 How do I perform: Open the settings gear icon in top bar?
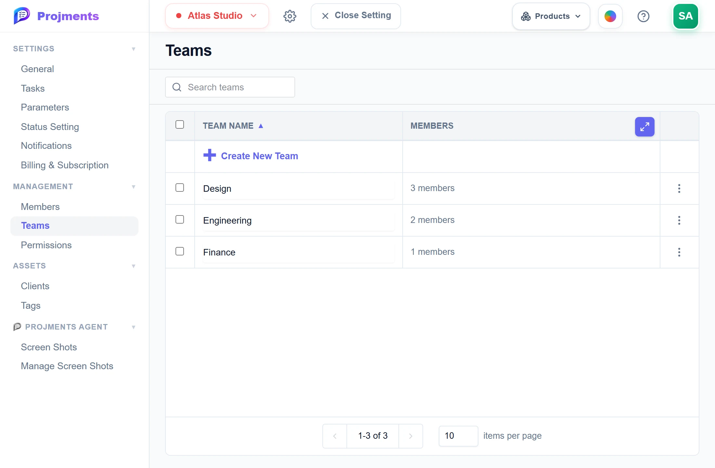point(290,16)
